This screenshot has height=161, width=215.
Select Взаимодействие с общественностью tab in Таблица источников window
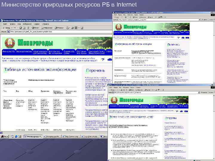click(96, 52)
